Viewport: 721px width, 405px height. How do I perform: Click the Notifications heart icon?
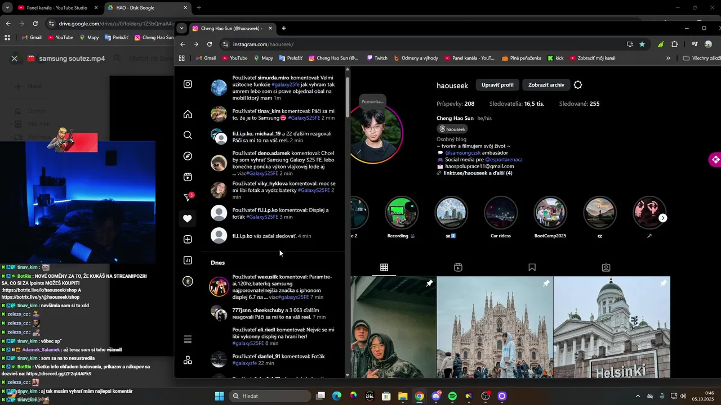pyautogui.click(x=188, y=218)
